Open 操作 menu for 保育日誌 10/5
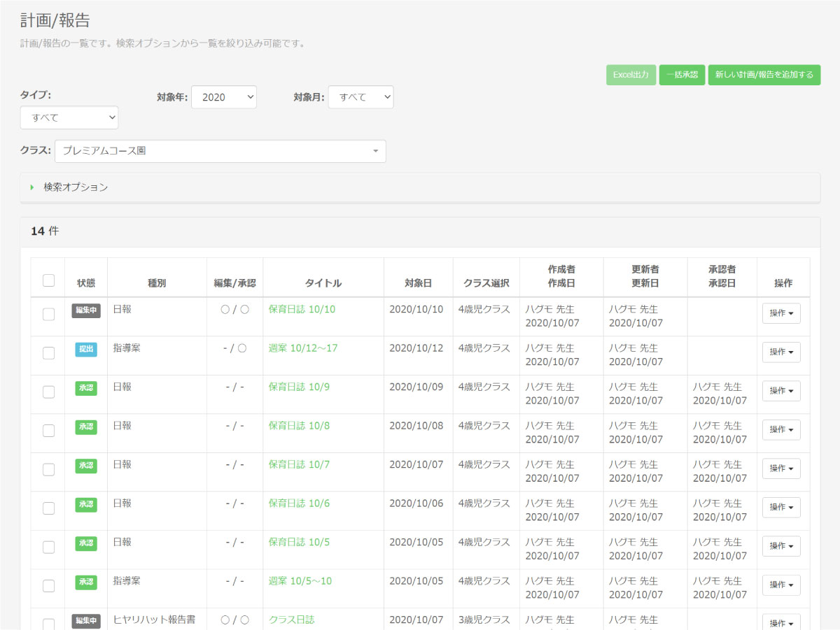Screen dimensions: 840x630 [781, 546]
